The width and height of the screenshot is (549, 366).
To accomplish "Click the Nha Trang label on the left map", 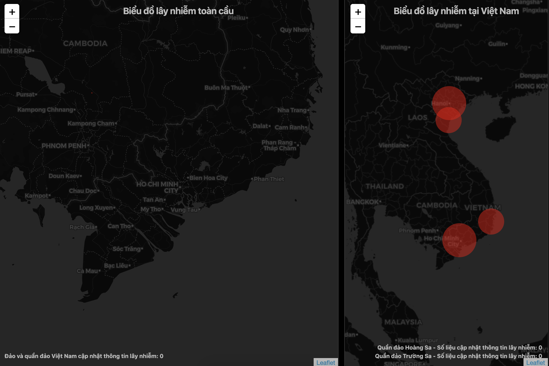I will click(x=292, y=110).
